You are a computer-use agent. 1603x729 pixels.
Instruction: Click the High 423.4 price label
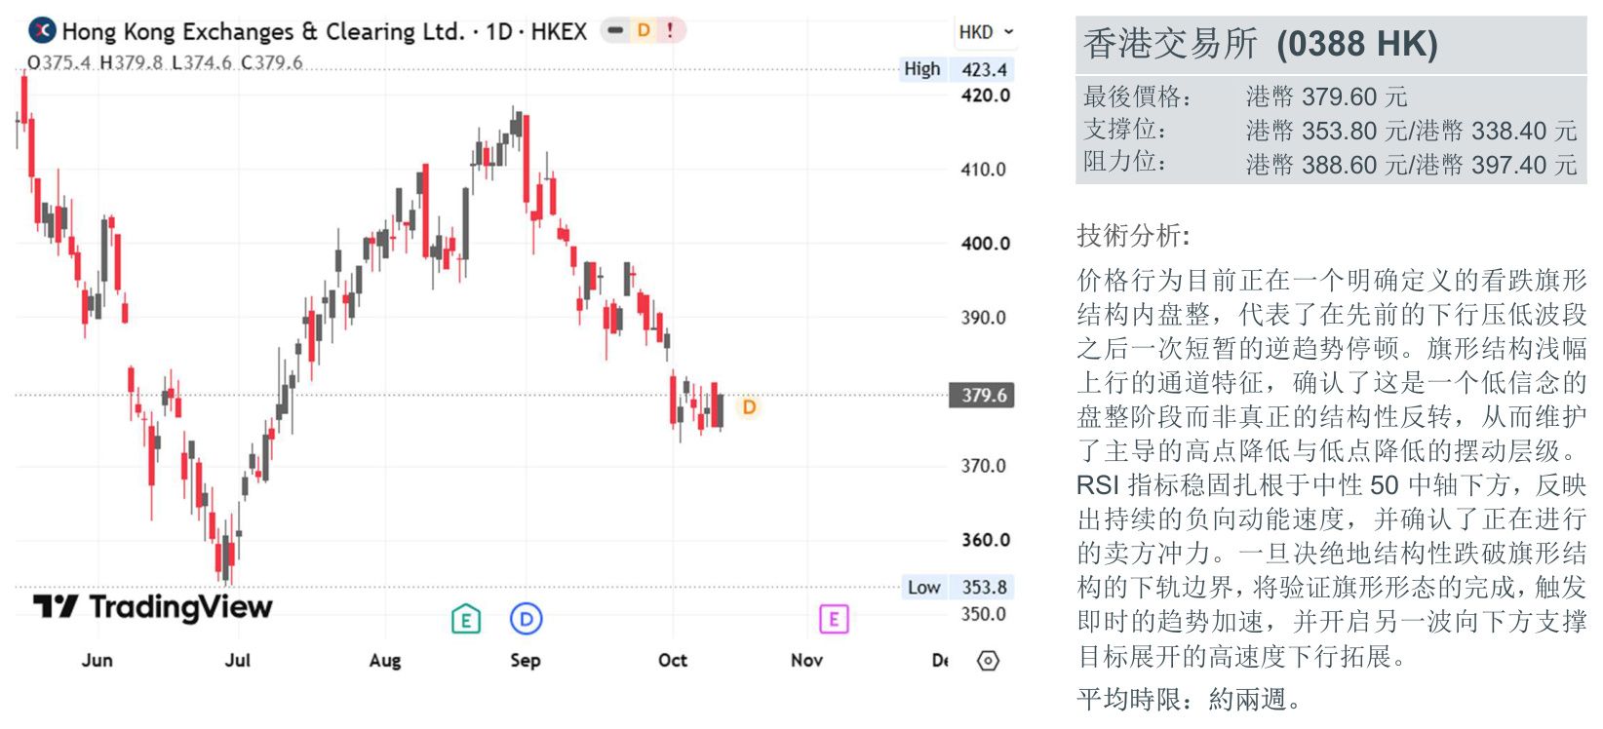[x=957, y=69]
